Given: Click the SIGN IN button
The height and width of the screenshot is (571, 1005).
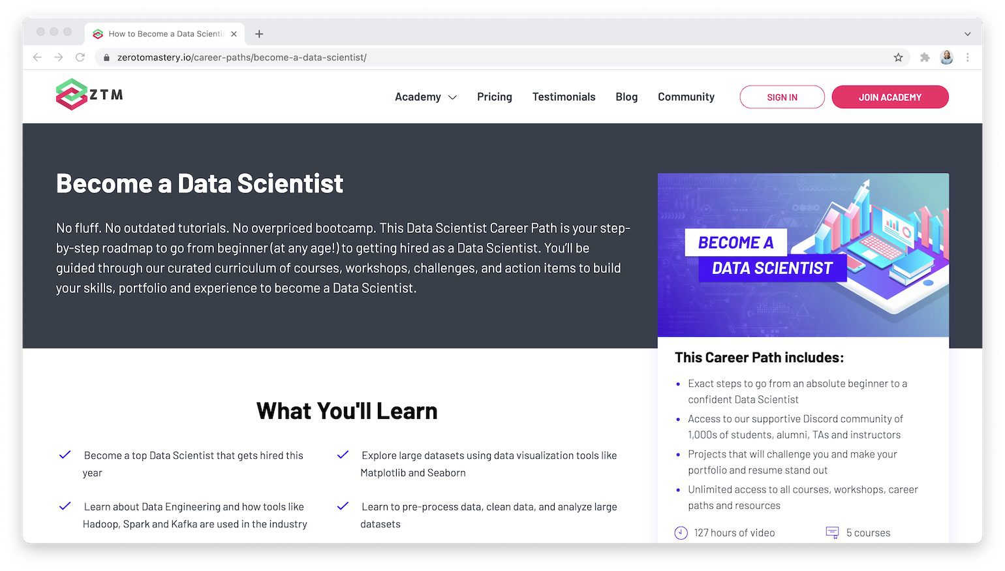Looking at the screenshot, I should (x=782, y=97).
